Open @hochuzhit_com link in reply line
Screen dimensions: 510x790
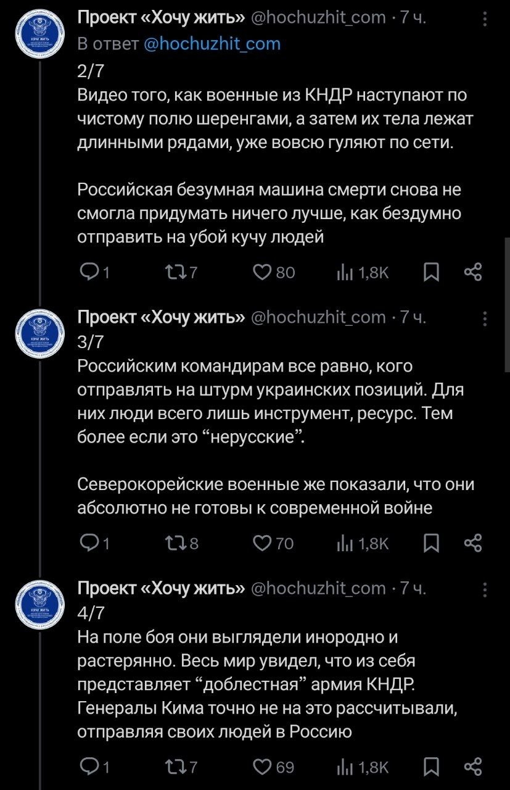point(212,44)
